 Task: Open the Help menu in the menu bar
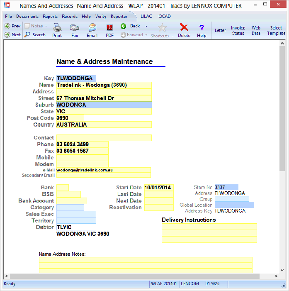coord(86,16)
